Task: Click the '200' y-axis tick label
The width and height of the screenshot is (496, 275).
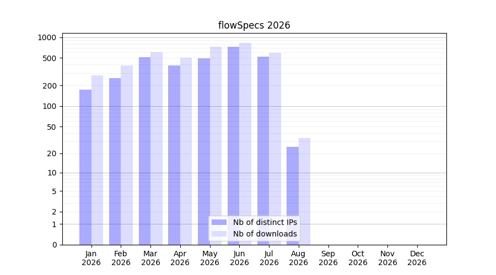Action: coord(49,86)
